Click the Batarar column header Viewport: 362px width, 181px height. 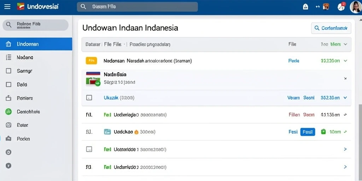point(93,44)
